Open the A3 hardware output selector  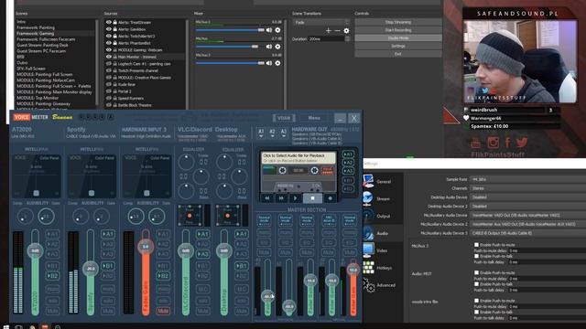[284, 133]
